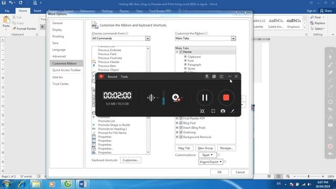
Task: Open the Reset dropdown button
Action: [207, 155]
